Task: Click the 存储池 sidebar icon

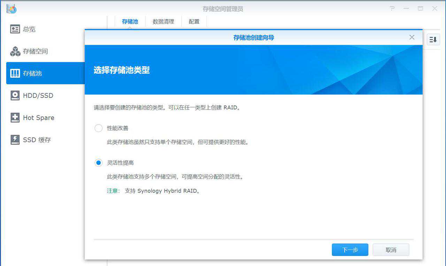Action: (15, 73)
